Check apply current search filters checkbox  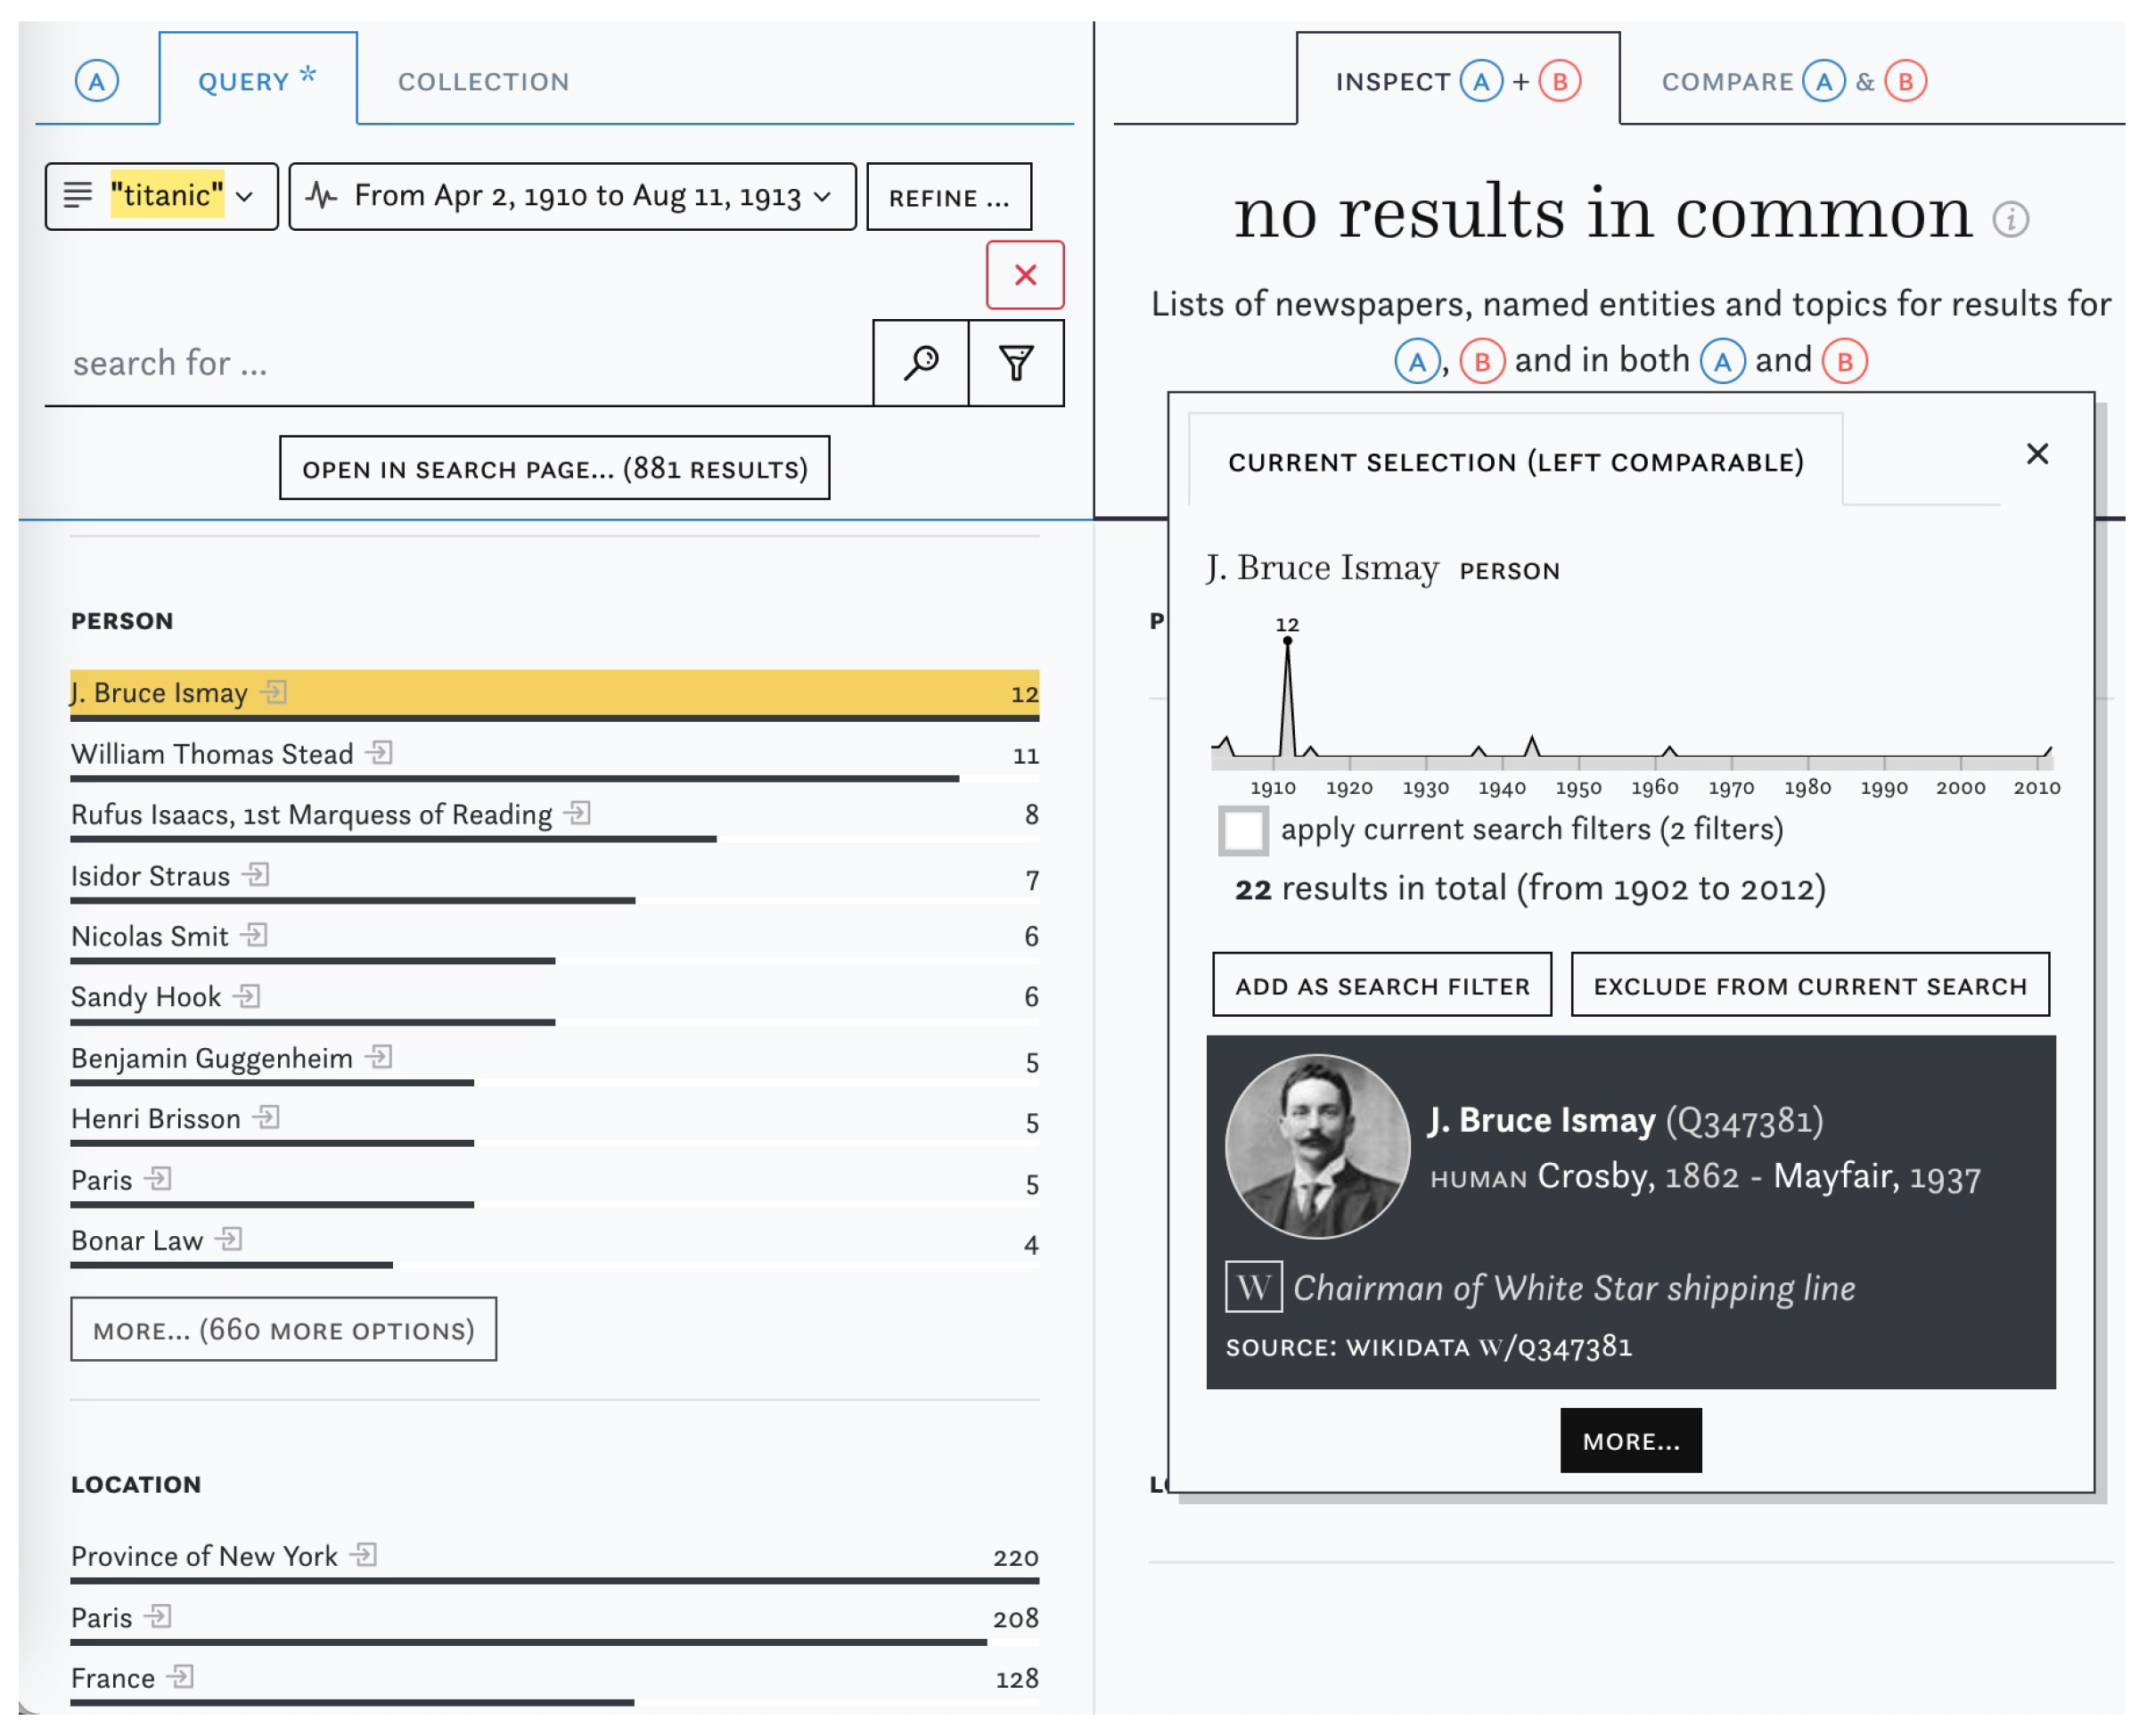pos(1243,830)
